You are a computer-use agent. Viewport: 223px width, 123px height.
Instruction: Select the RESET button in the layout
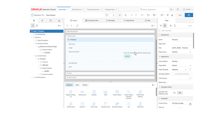click(127, 56)
